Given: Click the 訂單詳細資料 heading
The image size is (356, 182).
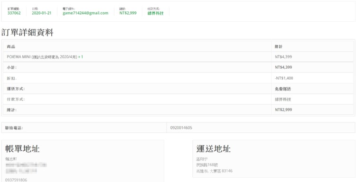Looking at the screenshot, I should click(x=28, y=33).
